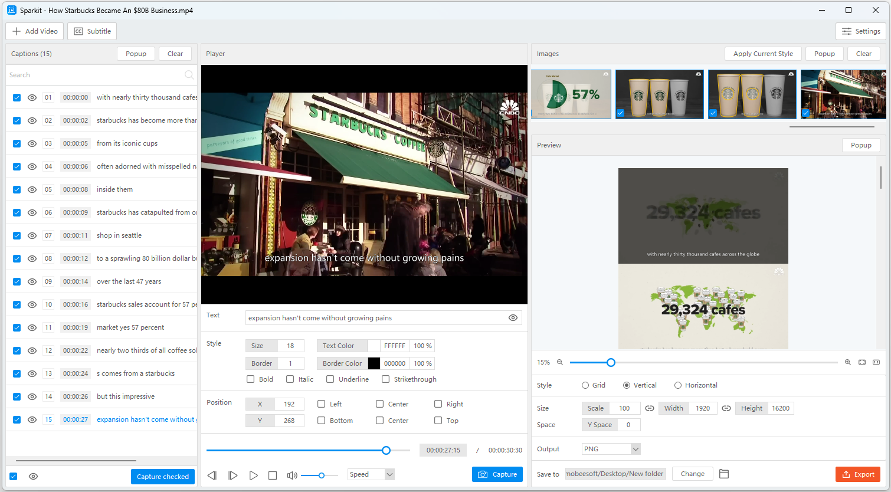
Task: Open the save folder icon
Action: pos(724,474)
